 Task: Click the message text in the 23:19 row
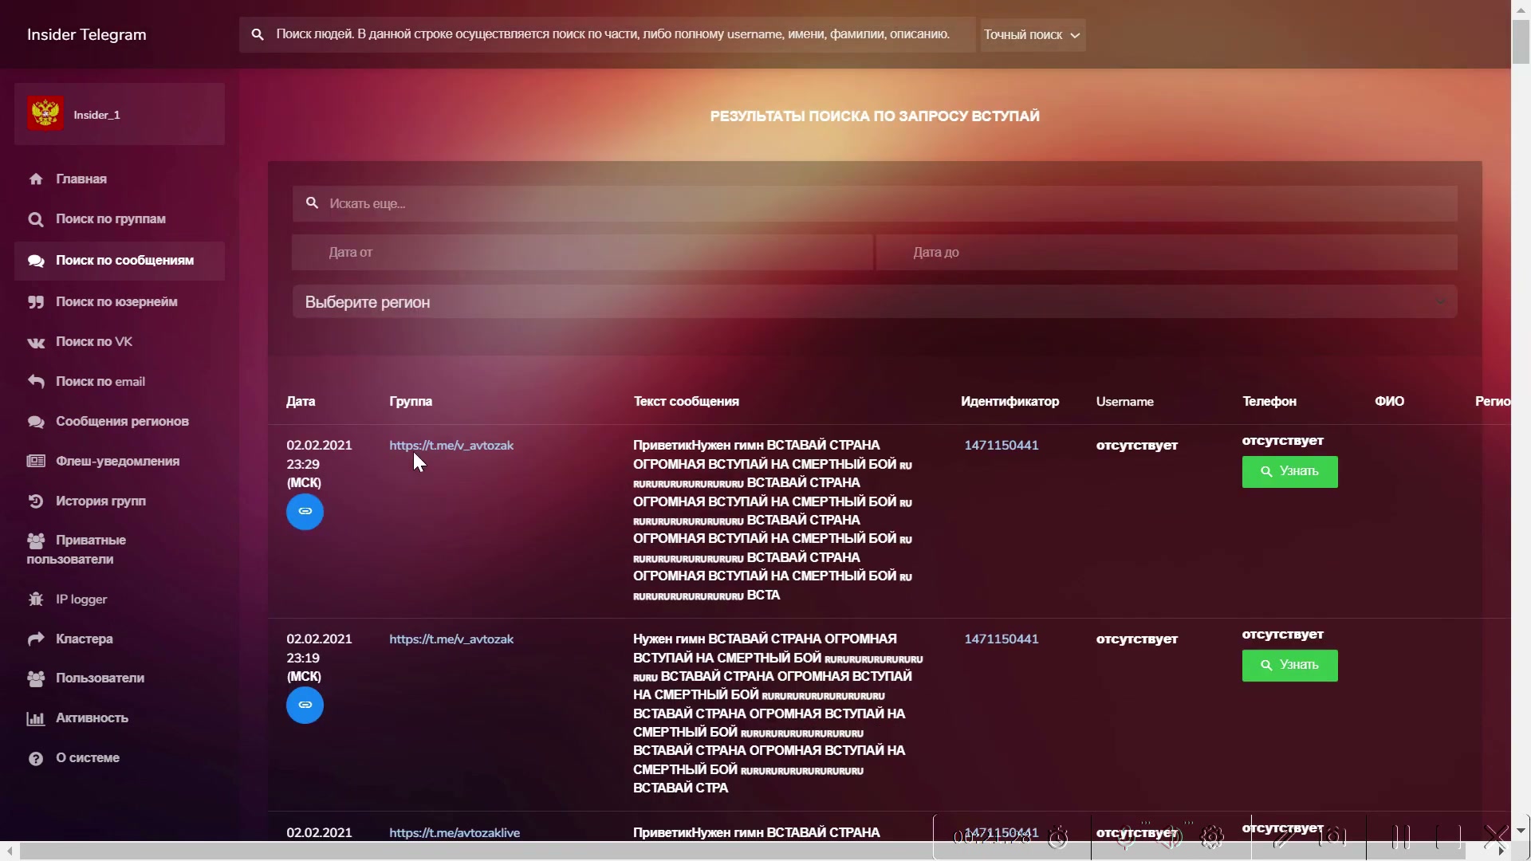778,714
